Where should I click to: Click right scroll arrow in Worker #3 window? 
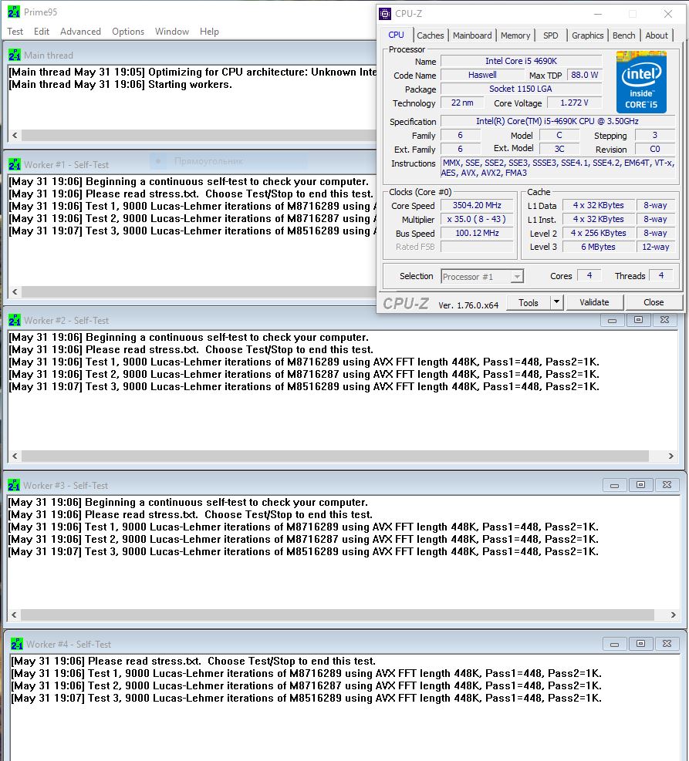673,615
